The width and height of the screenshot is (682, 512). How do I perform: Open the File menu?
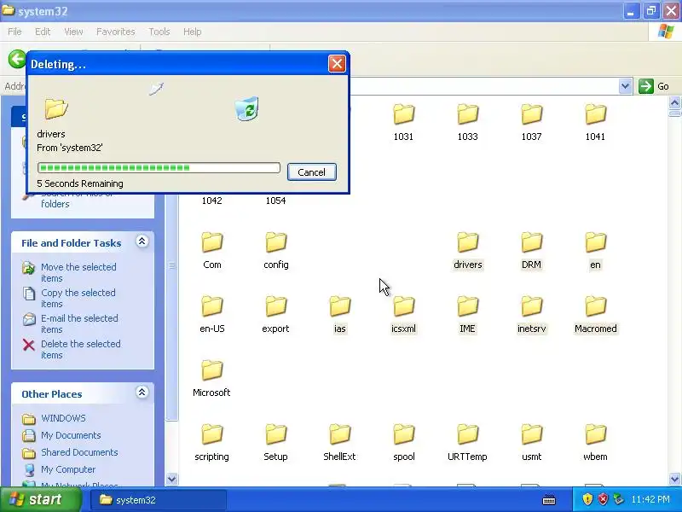(14, 32)
